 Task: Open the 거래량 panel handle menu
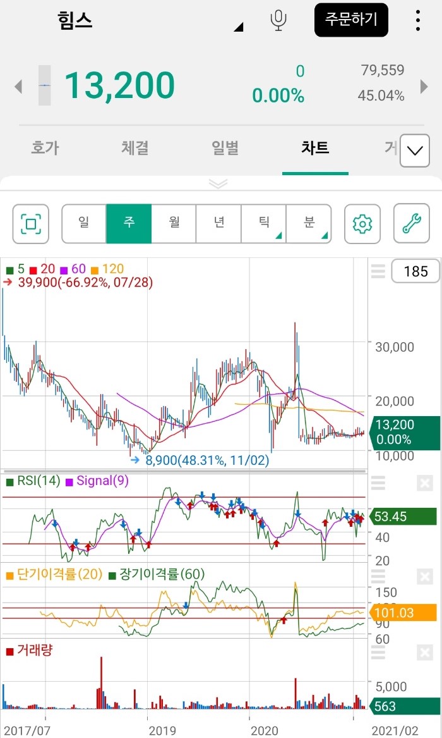click(x=378, y=653)
